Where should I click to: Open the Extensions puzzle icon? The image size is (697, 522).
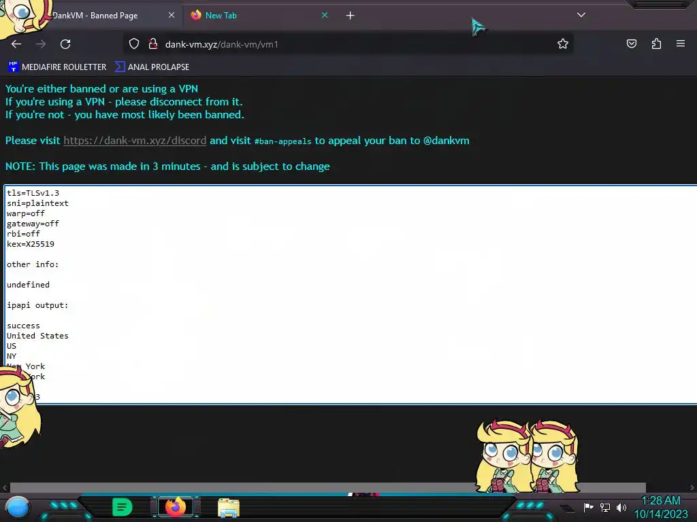click(656, 43)
